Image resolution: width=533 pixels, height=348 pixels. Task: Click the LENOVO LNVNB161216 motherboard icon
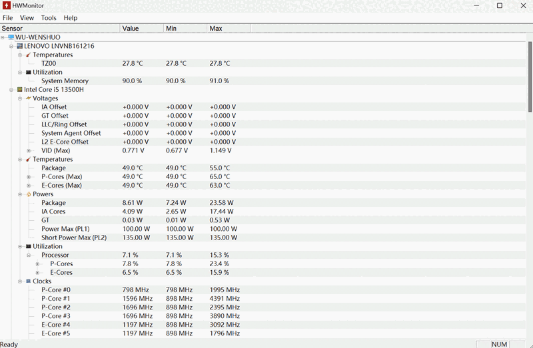tap(19, 46)
